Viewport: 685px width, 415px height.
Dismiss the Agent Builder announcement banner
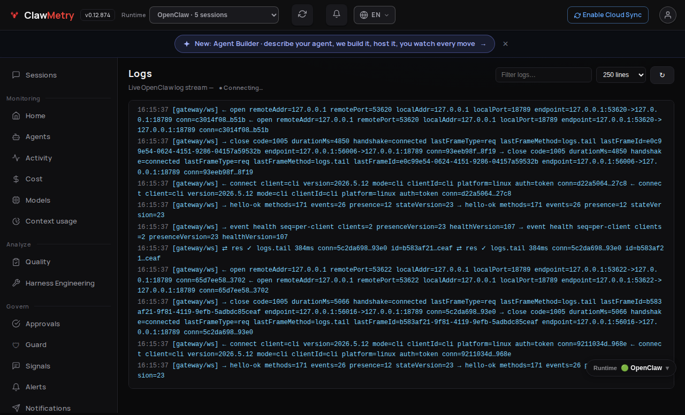click(x=505, y=44)
